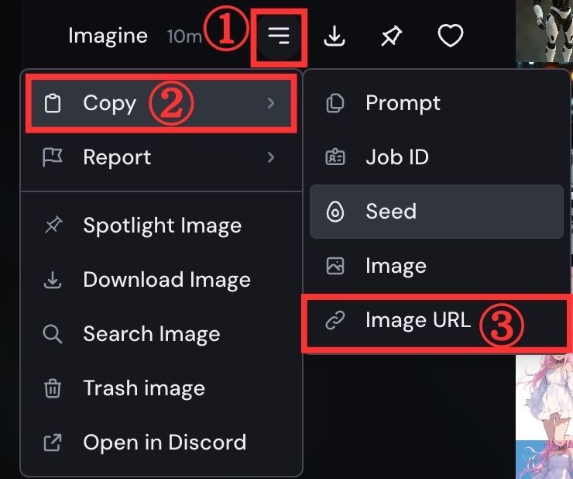This screenshot has height=479, width=573.
Task: Expand the Copy submenu chevron arrow
Action: click(270, 103)
